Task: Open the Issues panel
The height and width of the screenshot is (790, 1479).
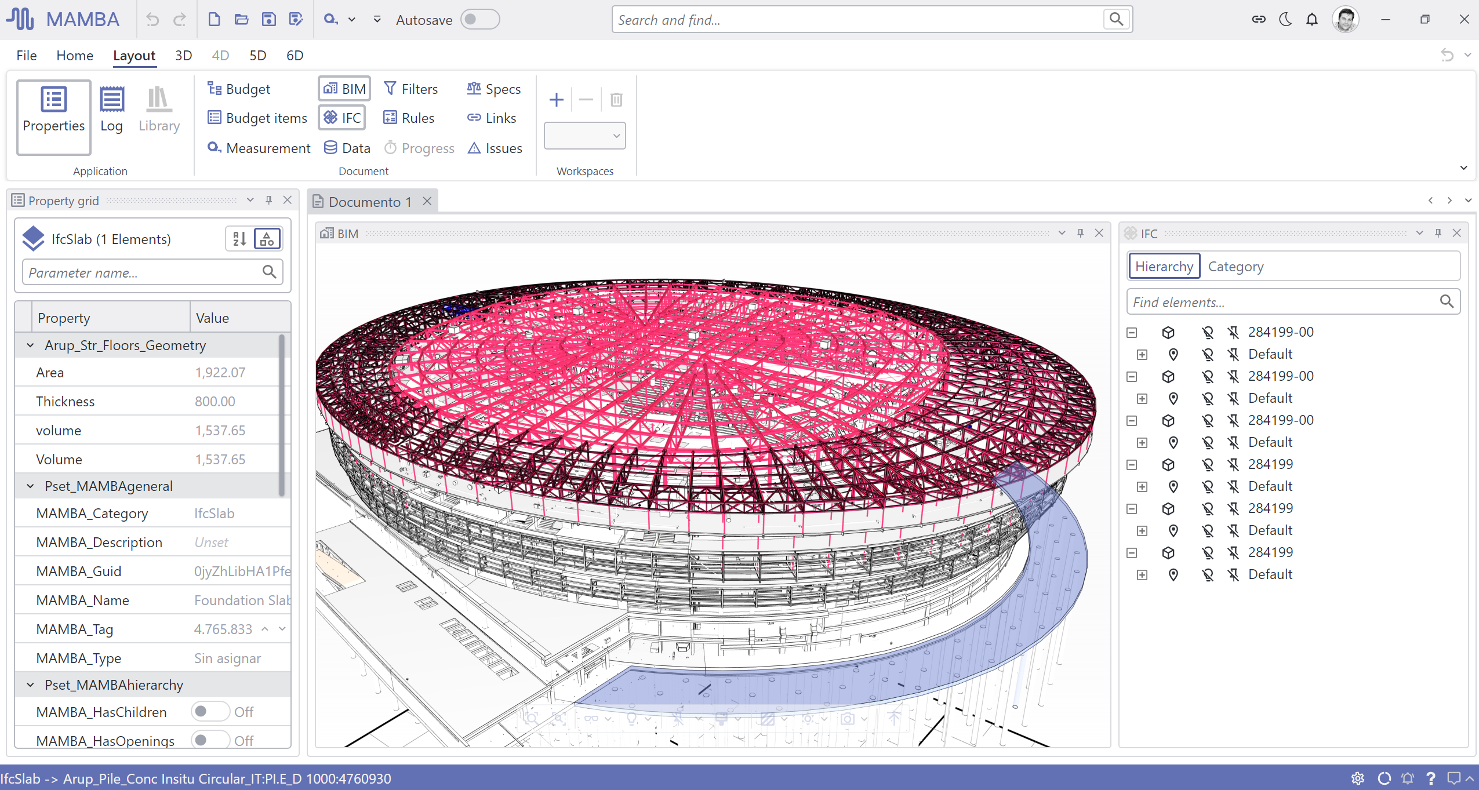Action: pyautogui.click(x=495, y=148)
